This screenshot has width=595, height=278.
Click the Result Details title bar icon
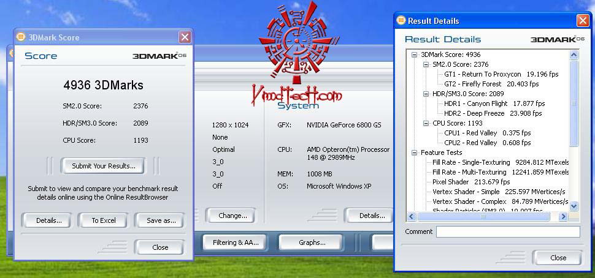click(x=401, y=20)
